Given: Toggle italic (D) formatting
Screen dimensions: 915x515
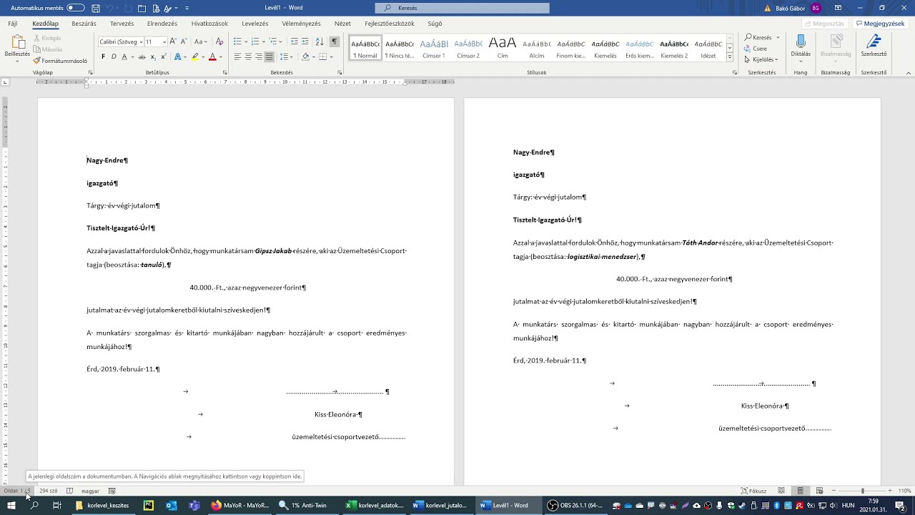Looking at the screenshot, I should (x=113, y=57).
